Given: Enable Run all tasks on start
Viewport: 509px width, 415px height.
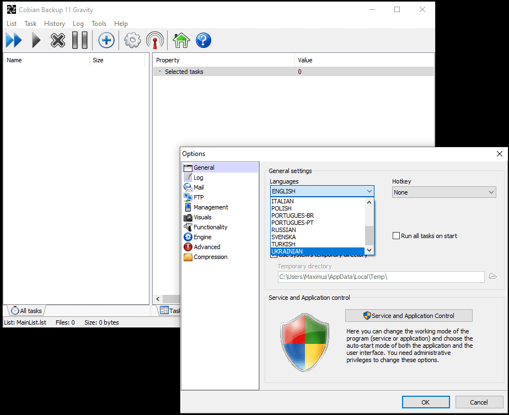Looking at the screenshot, I should (x=396, y=235).
